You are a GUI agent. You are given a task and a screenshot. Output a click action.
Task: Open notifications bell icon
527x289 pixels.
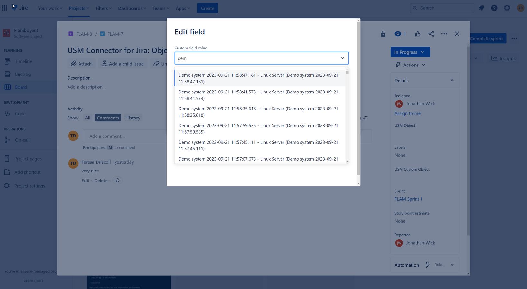[481, 8]
